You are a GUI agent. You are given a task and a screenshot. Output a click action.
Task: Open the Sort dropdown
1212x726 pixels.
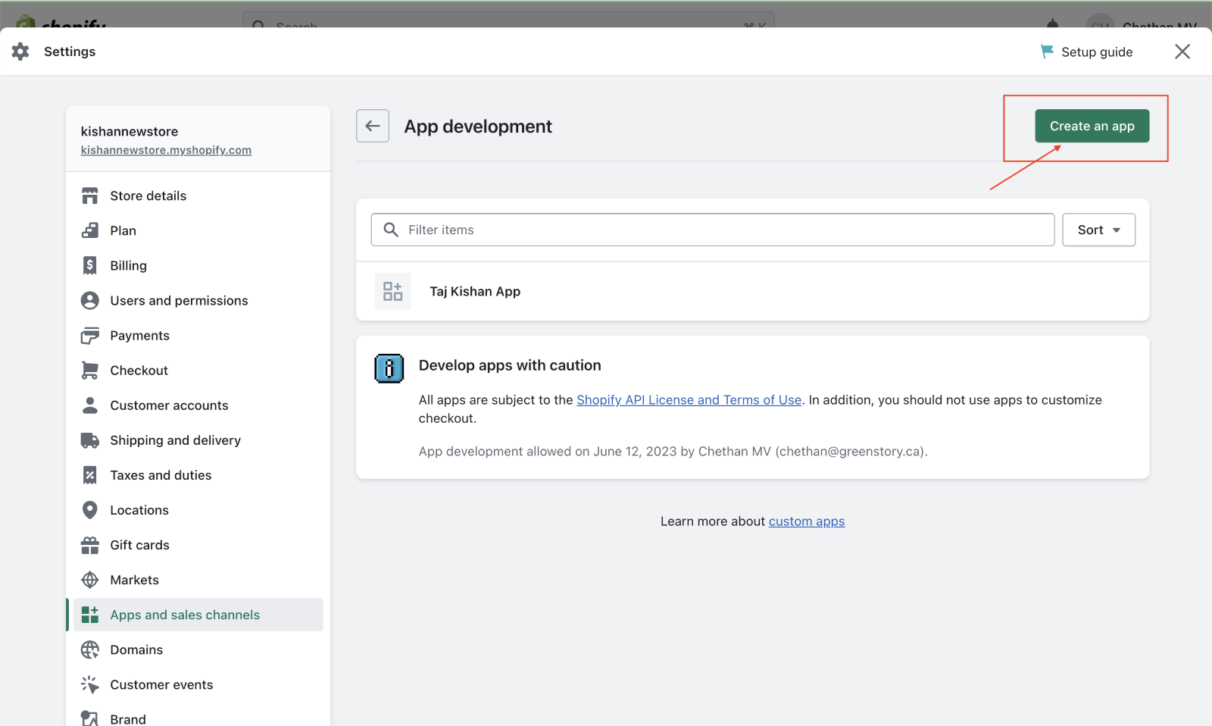(1098, 230)
